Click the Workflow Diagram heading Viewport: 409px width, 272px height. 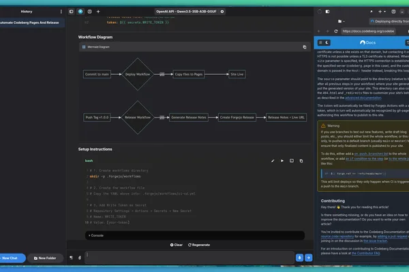pos(95,37)
